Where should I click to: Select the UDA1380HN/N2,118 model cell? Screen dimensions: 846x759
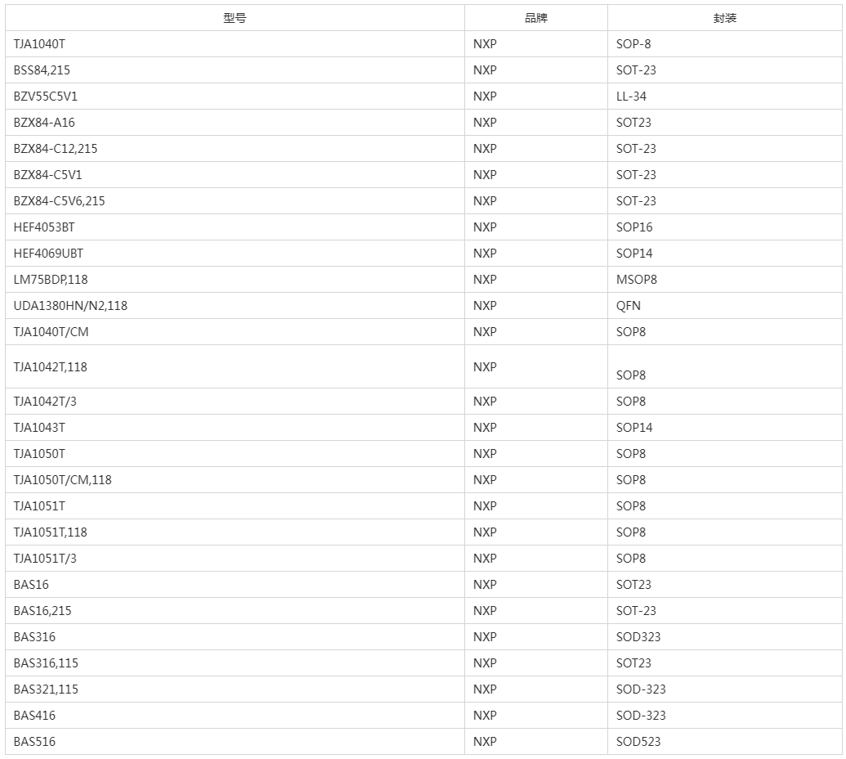click(235, 306)
